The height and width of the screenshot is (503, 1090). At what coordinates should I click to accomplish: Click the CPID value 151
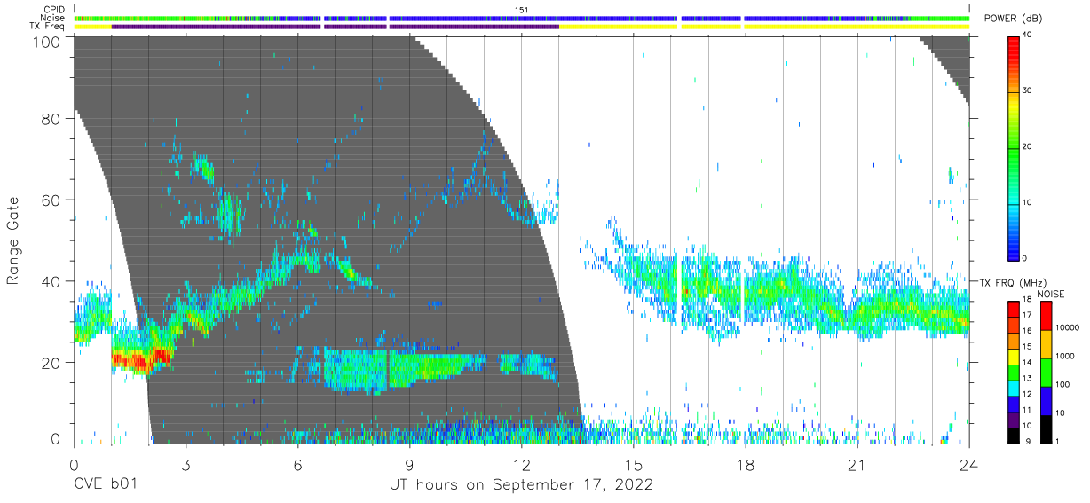click(521, 9)
